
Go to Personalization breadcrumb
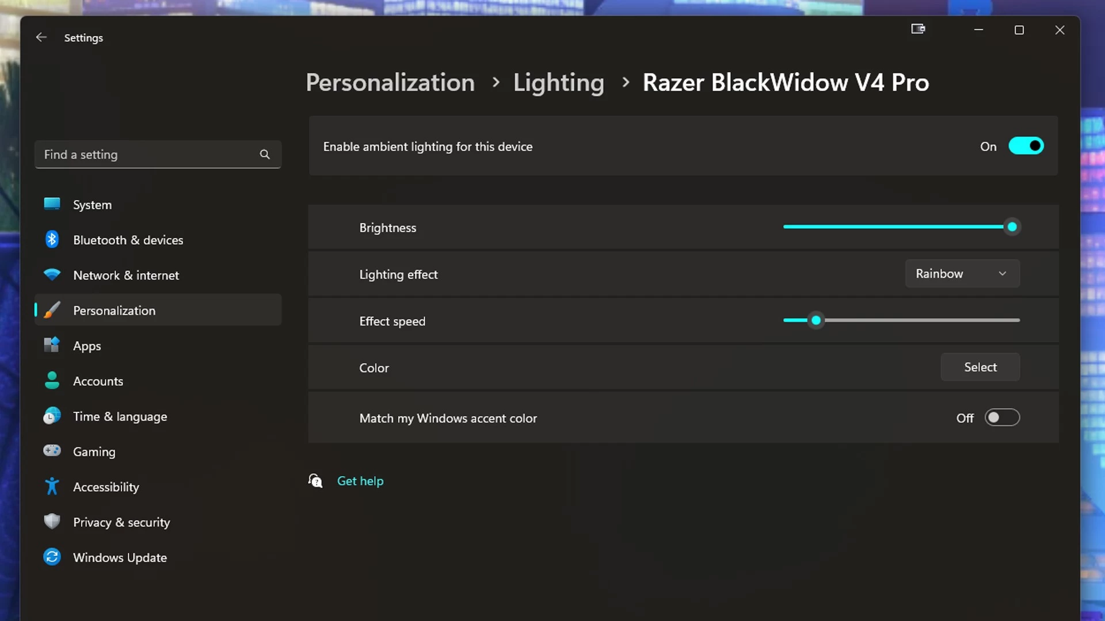pos(390,82)
